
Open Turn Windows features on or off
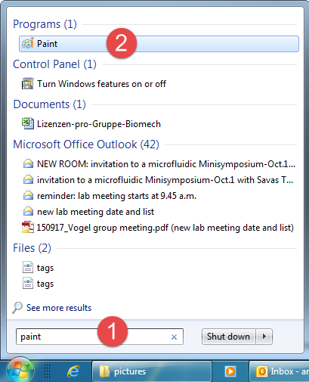point(101,84)
